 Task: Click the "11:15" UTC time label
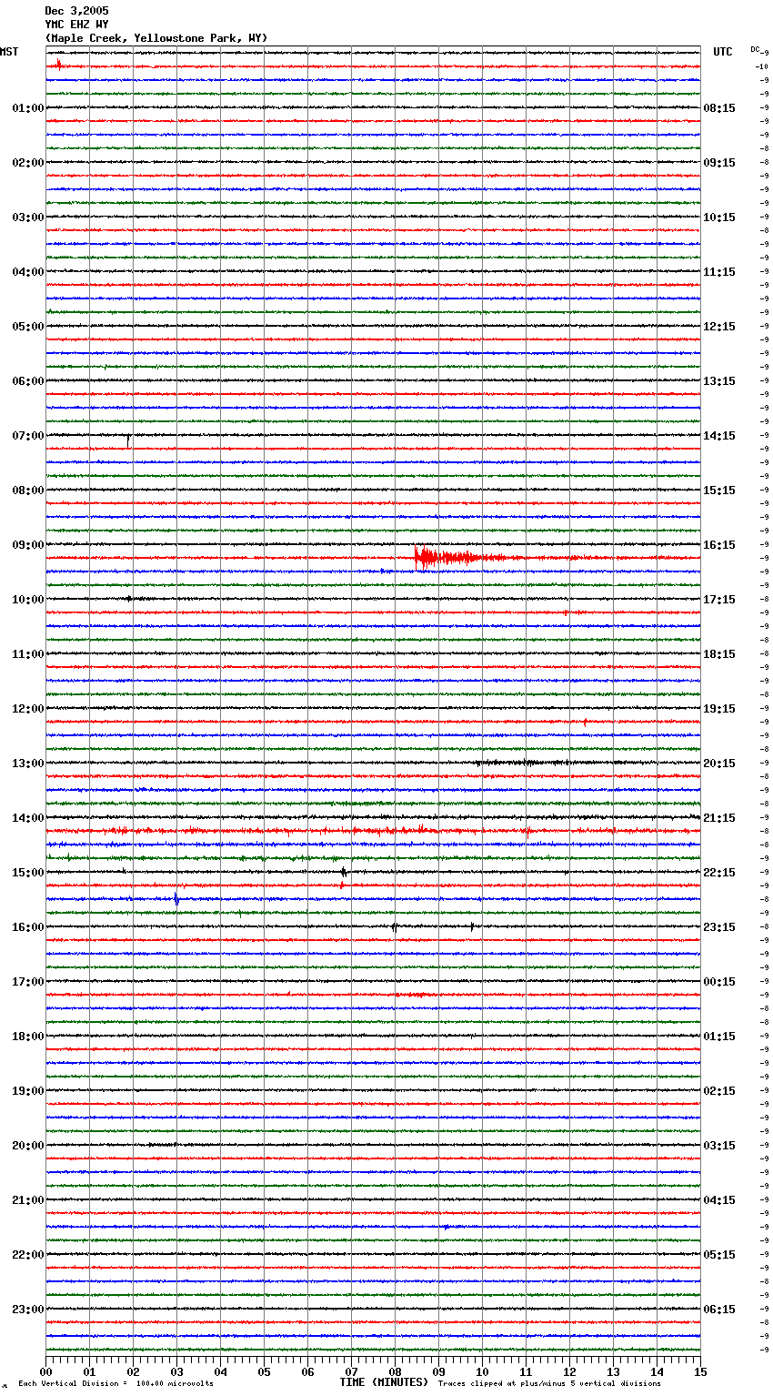point(719,272)
